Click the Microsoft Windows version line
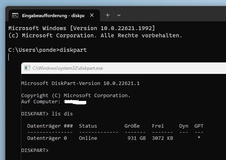The image size is (226, 160). (82, 28)
